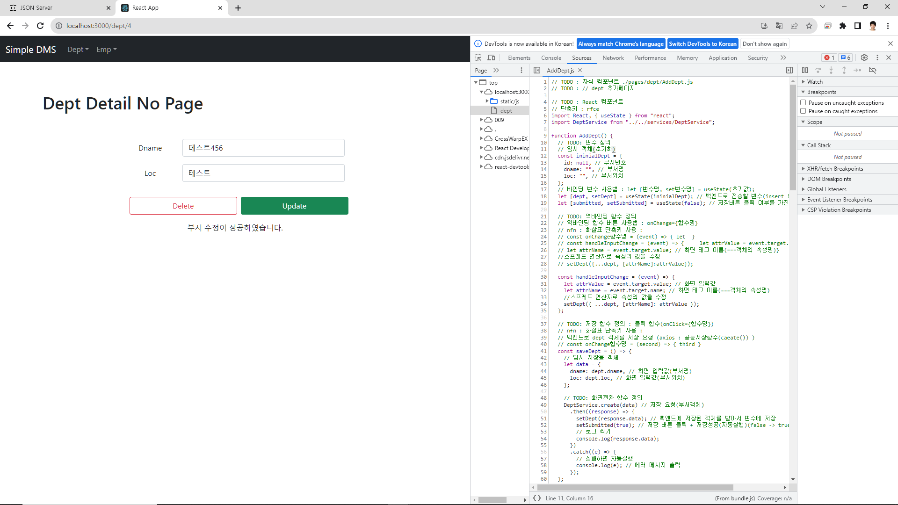Click the Dname input field
This screenshot has width=898, height=505.
coord(263,148)
